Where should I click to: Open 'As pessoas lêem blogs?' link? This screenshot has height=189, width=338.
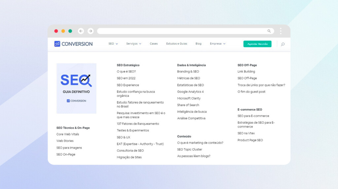pos(194,156)
